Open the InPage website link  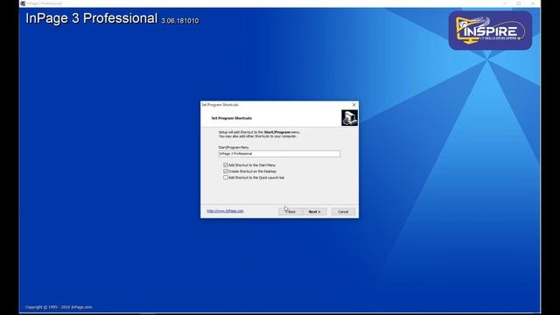click(x=225, y=211)
